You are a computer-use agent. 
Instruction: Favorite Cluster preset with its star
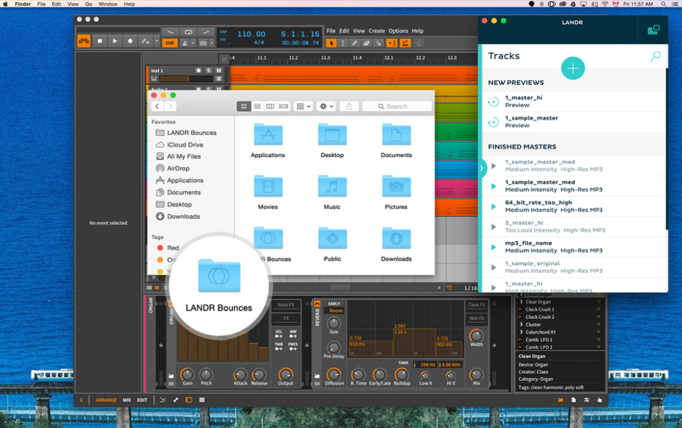(x=599, y=325)
